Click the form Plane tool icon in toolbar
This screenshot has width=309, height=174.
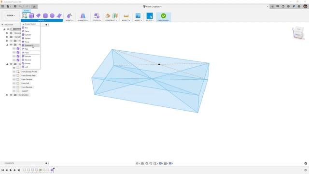pos(38,15)
